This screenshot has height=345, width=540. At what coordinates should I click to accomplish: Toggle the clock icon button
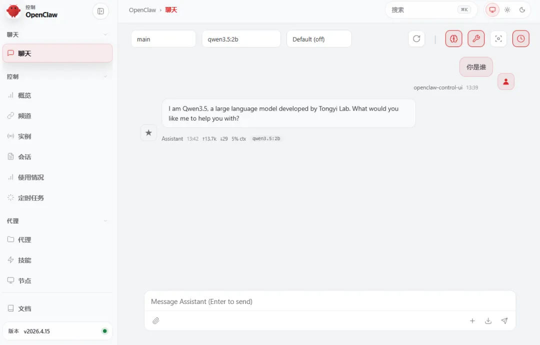click(x=520, y=38)
